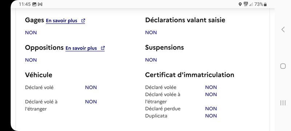Tap the Gmail notification icon in status bar

click(x=40, y=4)
